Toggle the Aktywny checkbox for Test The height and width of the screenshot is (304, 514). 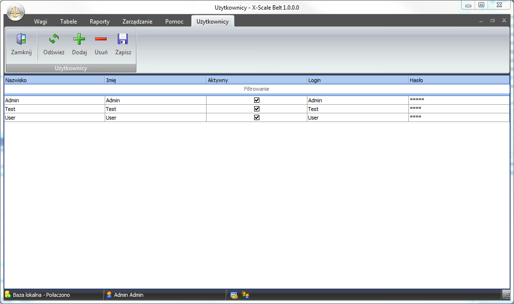point(257,109)
